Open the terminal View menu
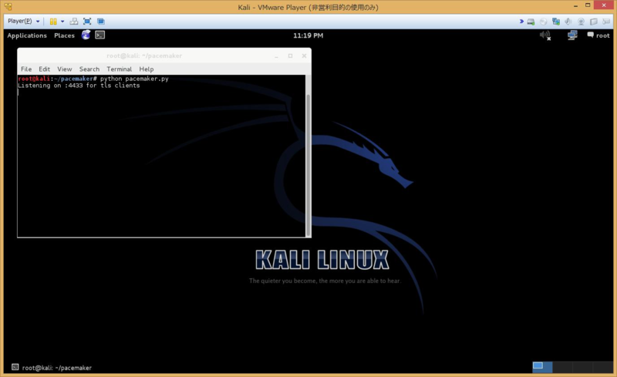This screenshot has width=617, height=377. pyautogui.click(x=65, y=69)
